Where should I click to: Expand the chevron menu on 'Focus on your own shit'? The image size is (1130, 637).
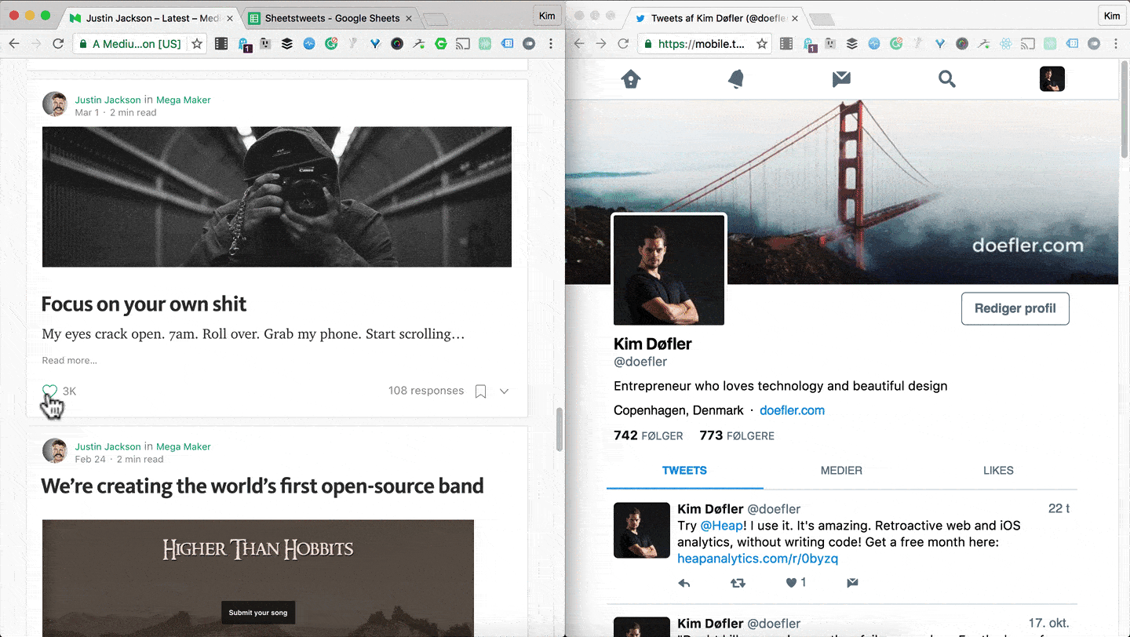pos(505,391)
